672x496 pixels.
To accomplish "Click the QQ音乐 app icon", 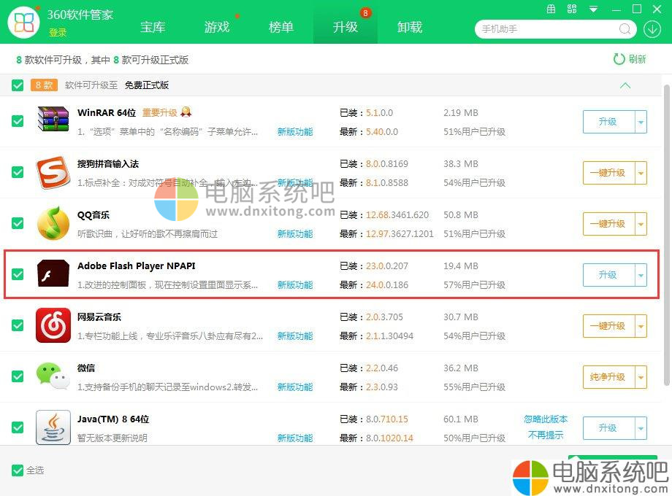I will [x=53, y=223].
